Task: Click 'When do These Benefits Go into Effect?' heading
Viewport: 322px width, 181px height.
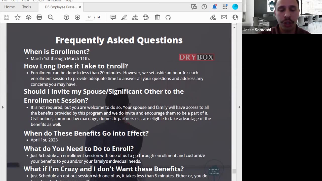Action: point(86,133)
